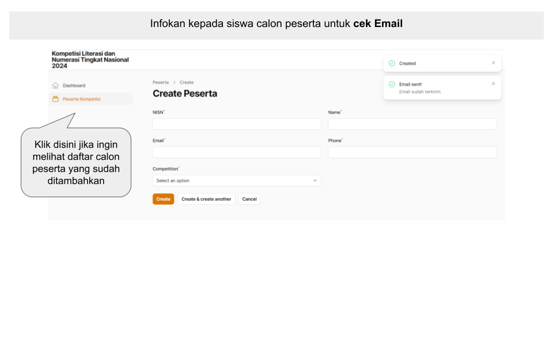Screen dimensions: 553x345
Task: Open the Competition select an option field
Action: (236, 181)
